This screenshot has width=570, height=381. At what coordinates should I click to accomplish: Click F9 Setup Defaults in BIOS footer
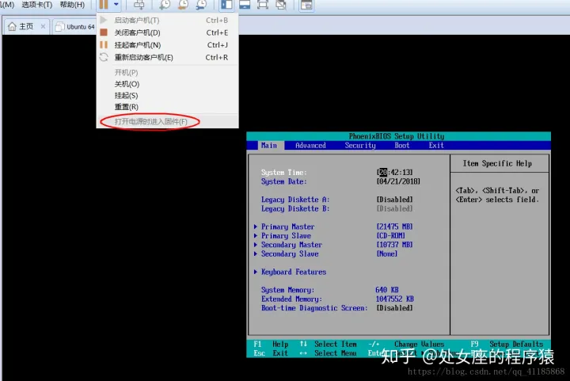click(x=507, y=344)
